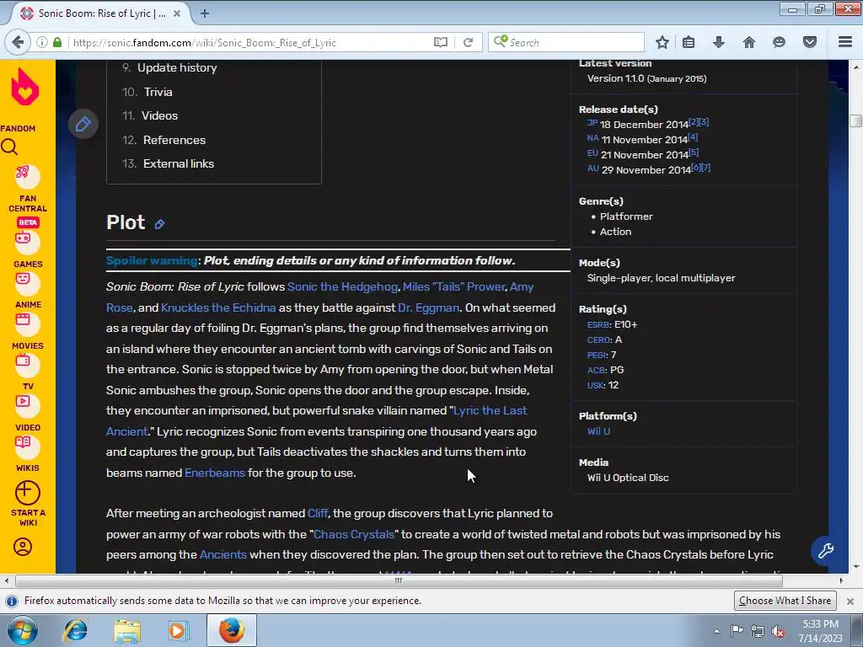
Task: Open the Chaos Crystals link
Action: (354, 534)
